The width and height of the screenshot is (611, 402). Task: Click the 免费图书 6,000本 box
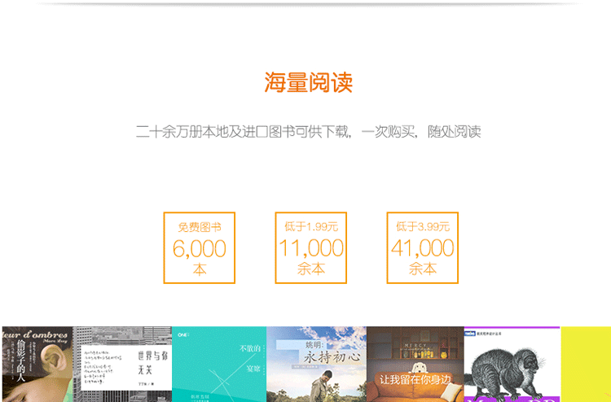pyautogui.click(x=200, y=247)
